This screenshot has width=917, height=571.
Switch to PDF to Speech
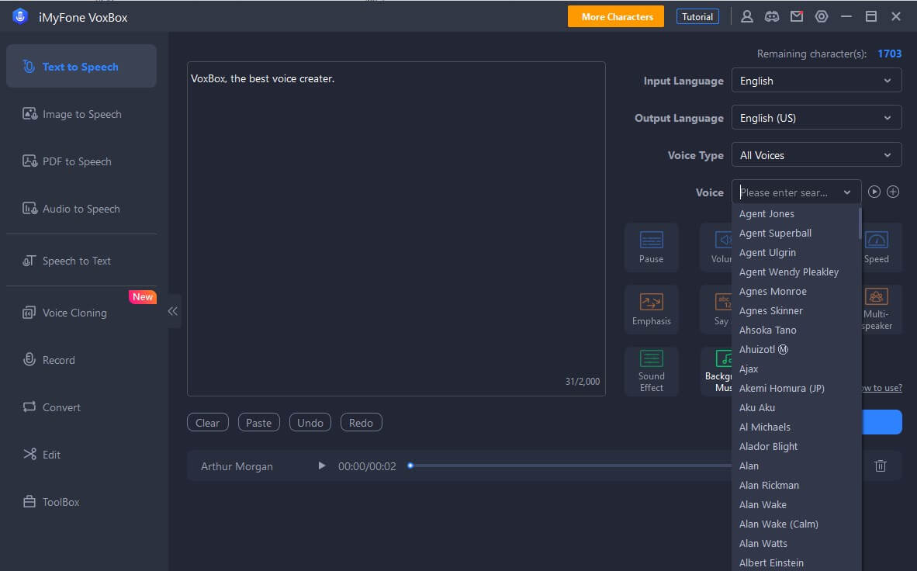coord(81,161)
